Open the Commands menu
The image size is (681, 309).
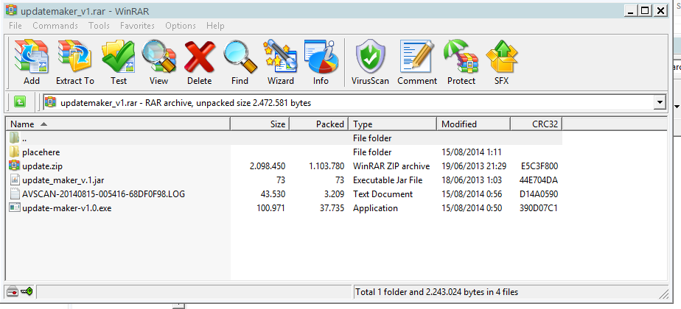(x=55, y=26)
